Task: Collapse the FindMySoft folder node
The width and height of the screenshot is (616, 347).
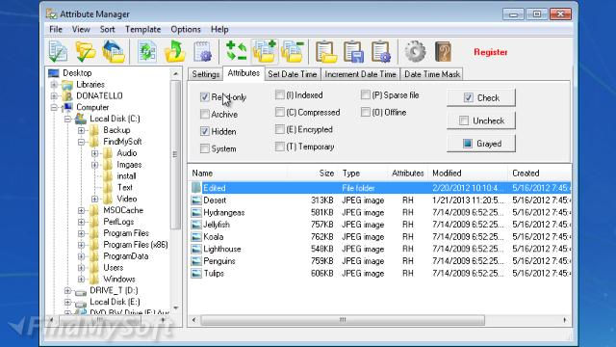Action: [x=81, y=142]
